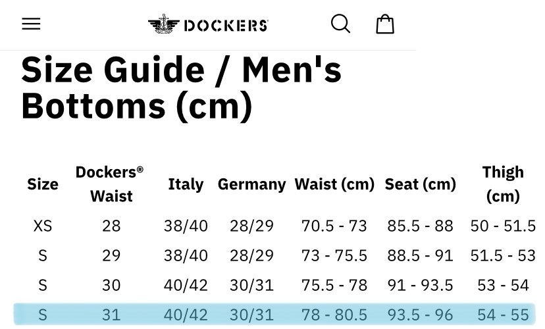Viewport: 545px width, 329px height.
Task: Click waist value 28 in XS row
Action: click(x=111, y=226)
